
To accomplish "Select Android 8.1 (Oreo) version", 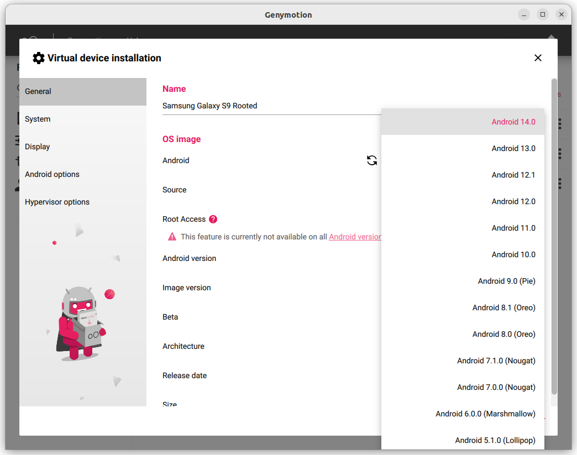I will [x=503, y=308].
